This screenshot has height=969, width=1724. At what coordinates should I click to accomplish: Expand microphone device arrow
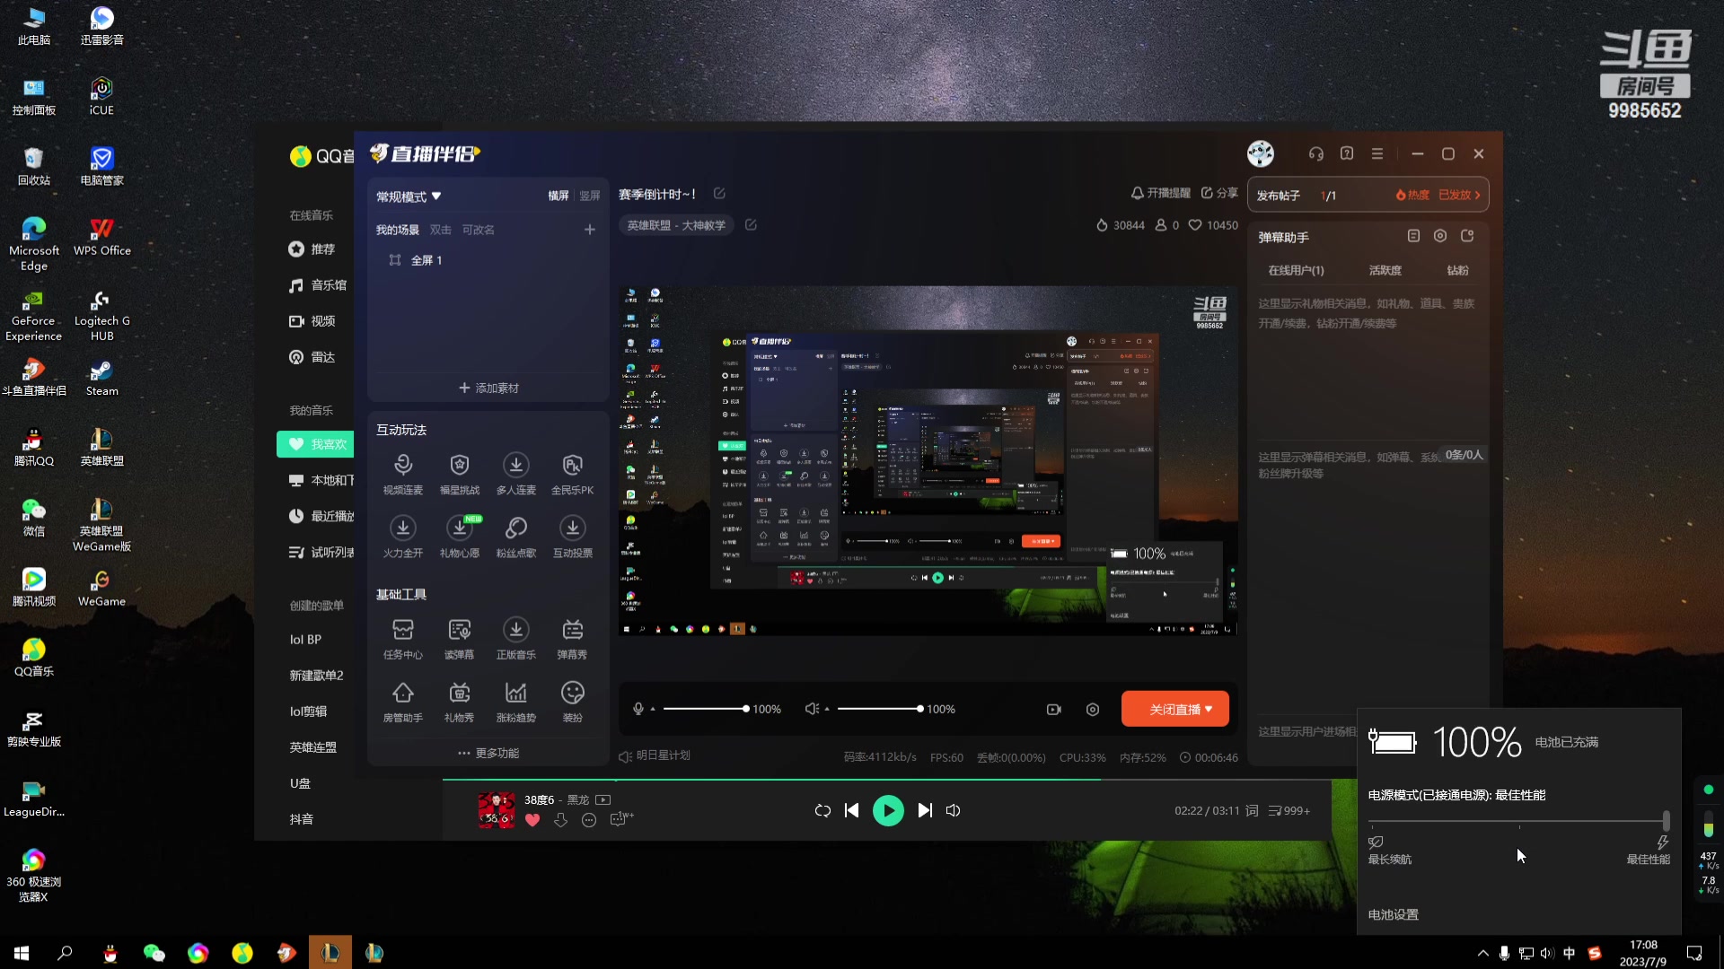(x=653, y=709)
